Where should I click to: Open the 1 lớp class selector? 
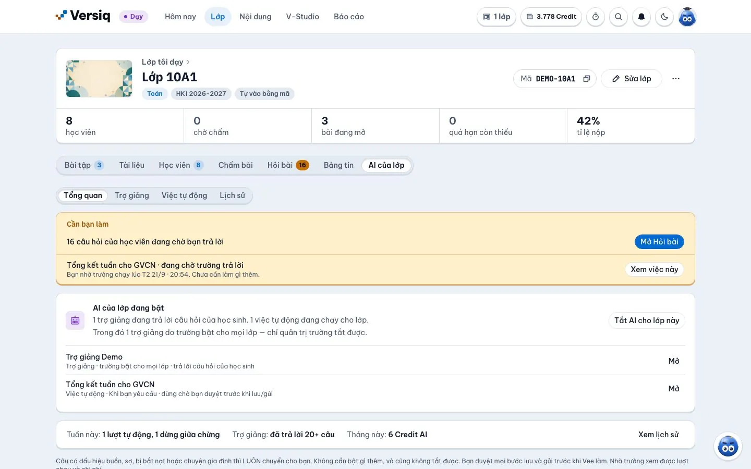[496, 17]
